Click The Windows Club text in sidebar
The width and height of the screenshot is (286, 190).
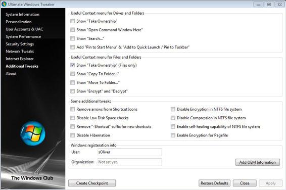(32, 178)
